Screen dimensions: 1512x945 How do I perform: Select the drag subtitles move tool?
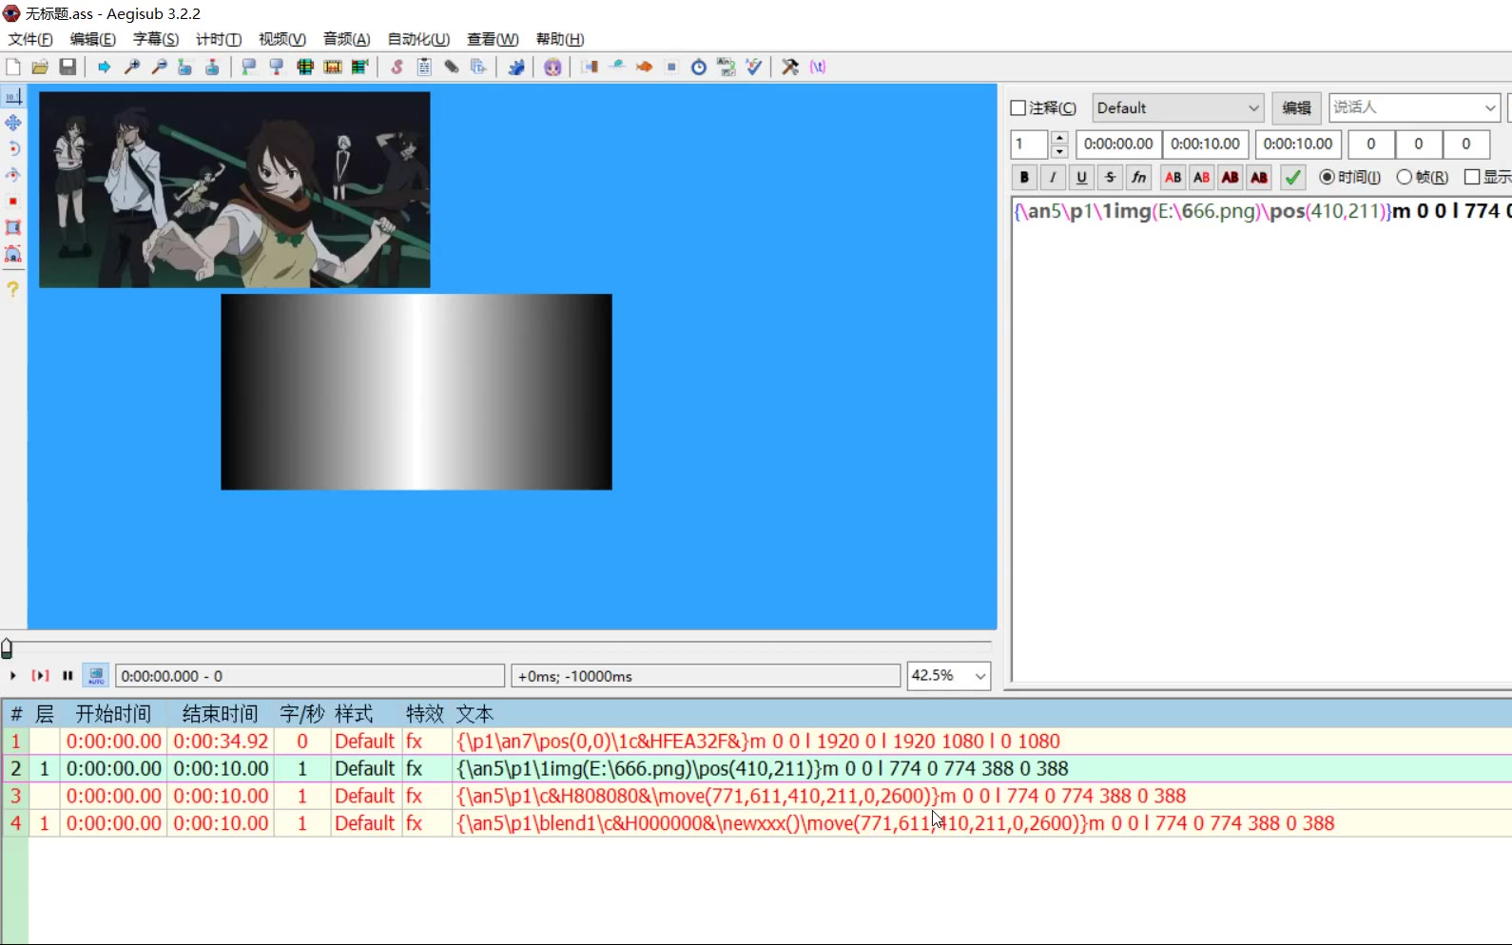click(13, 123)
